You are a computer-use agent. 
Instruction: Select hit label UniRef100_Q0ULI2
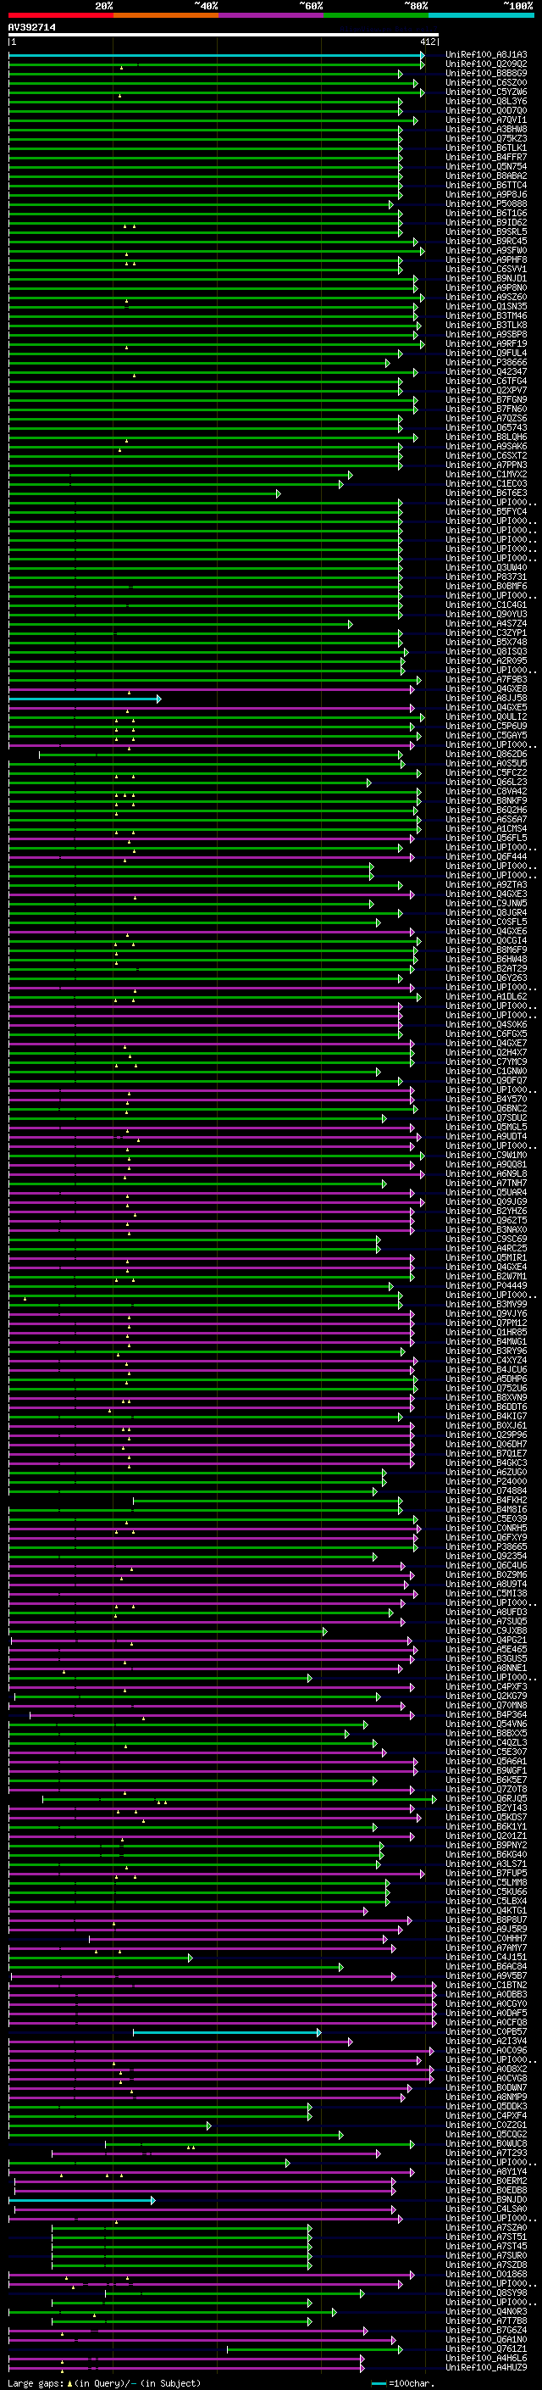tap(486, 717)
